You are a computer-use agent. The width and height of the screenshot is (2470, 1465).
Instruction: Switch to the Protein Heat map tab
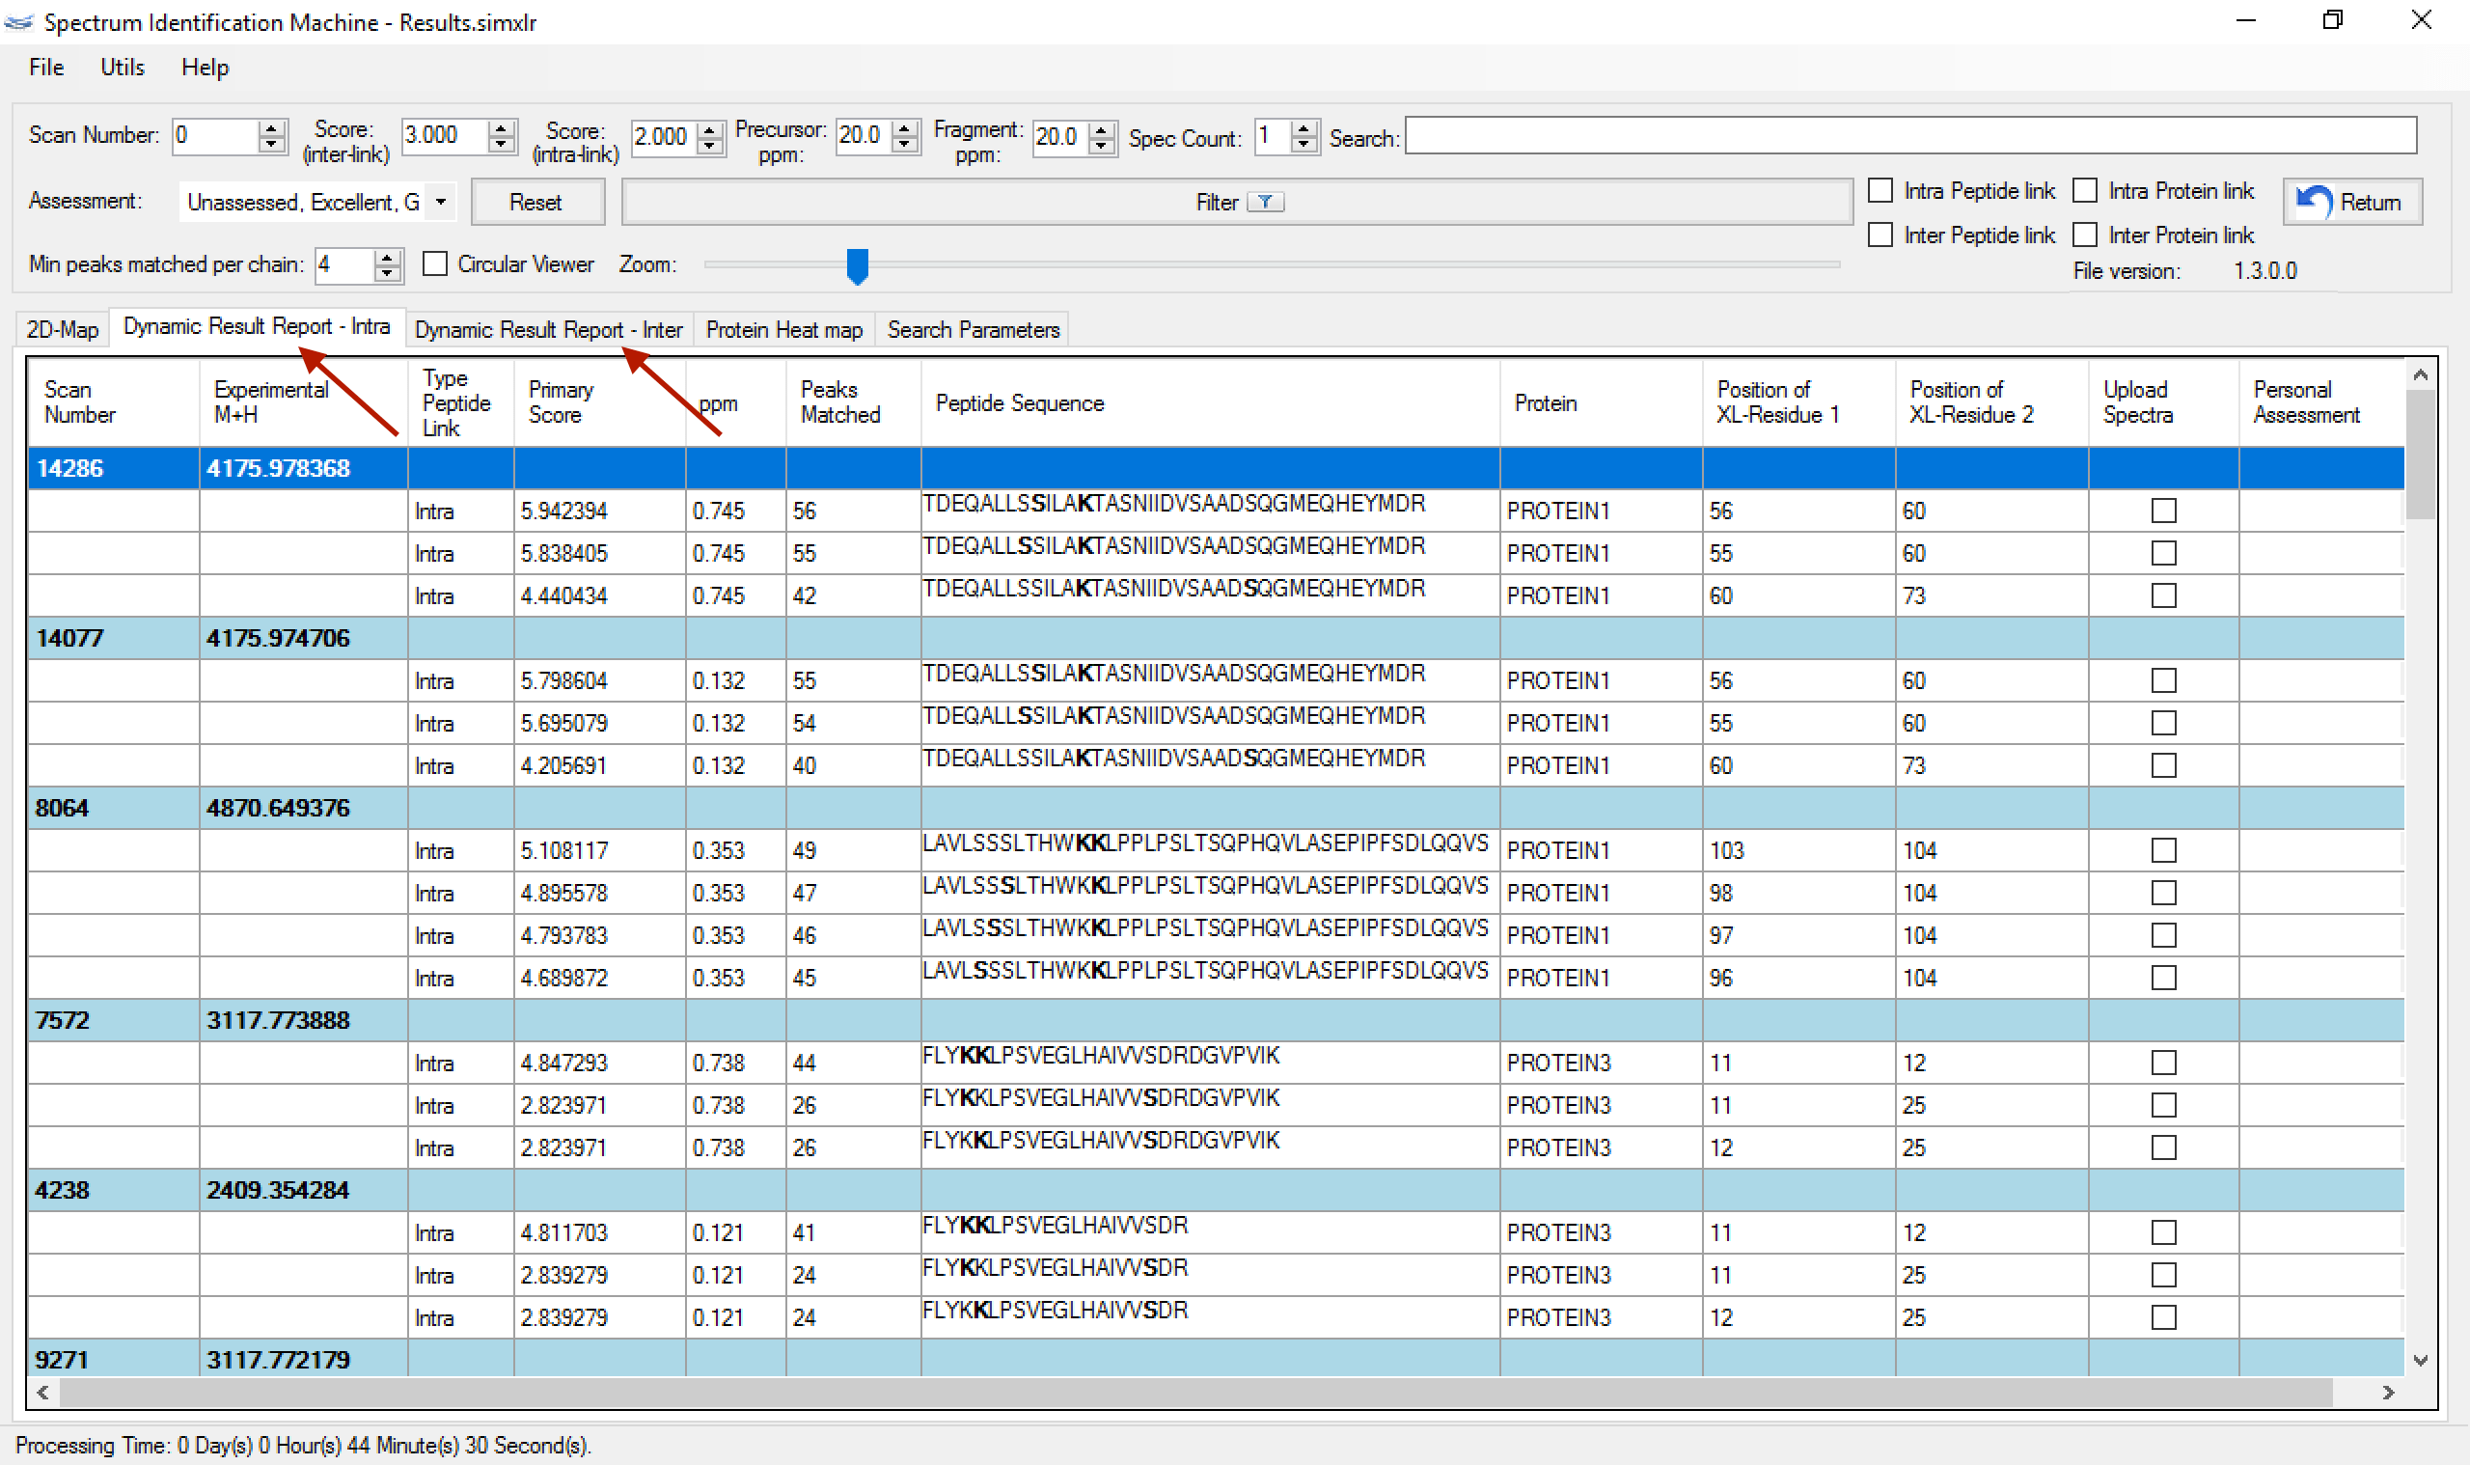783,330
